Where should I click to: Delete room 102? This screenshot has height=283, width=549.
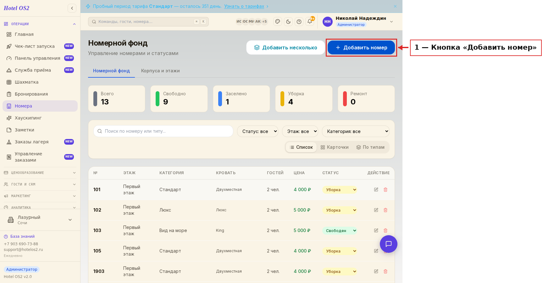[x=385, y=210]
